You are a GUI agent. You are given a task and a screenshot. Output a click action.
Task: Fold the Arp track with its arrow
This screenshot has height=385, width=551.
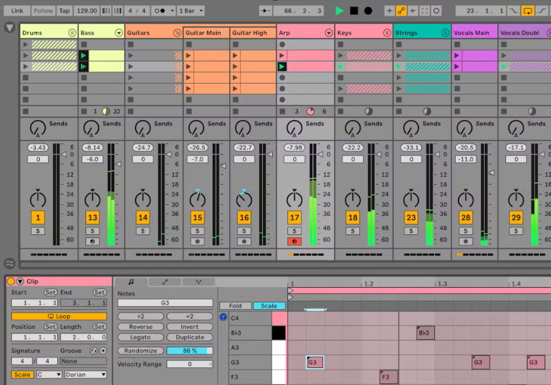coord(328,33)
